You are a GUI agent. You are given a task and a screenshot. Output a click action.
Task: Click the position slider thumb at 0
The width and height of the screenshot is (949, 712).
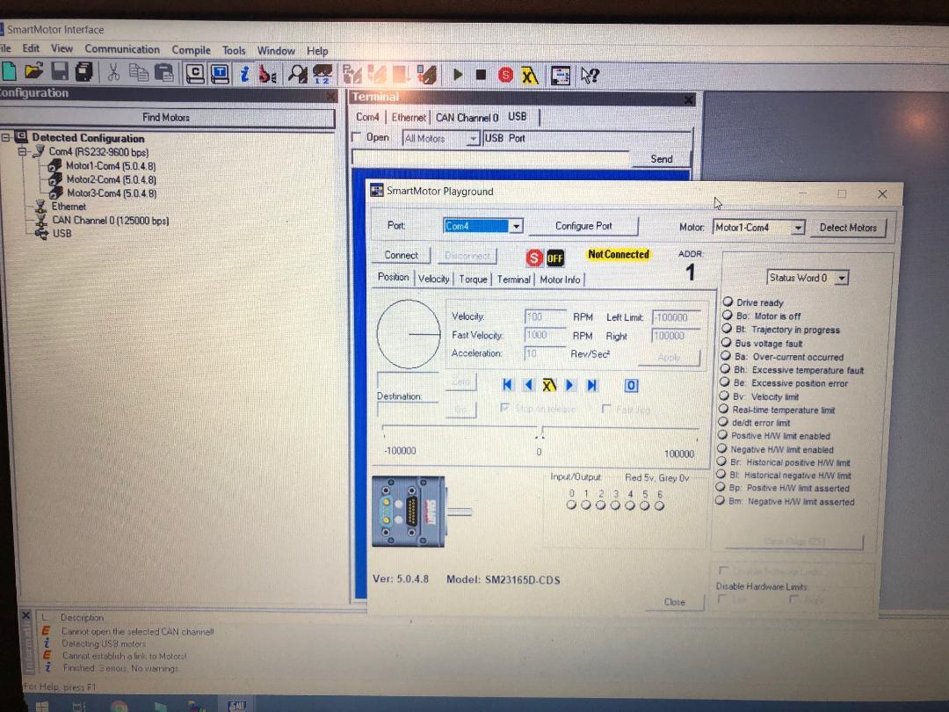coord(540,432)
